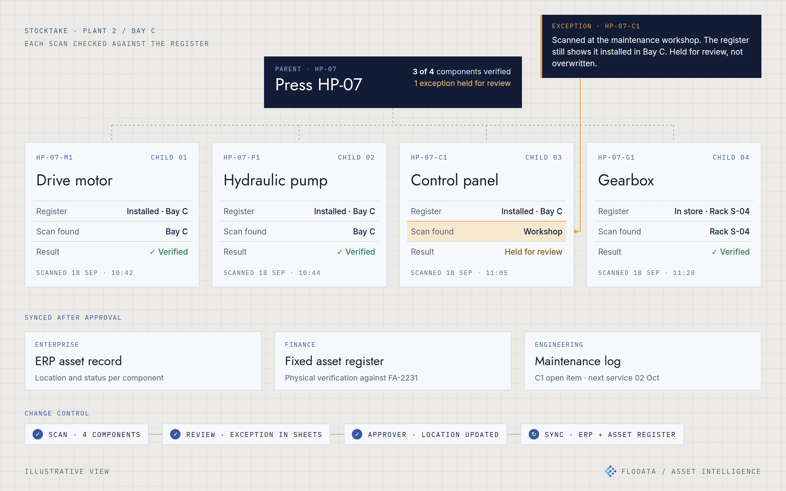Viewport: 786px width, 491px height.
Task: Open the ERP asset record card
Action: pos(143,361)
